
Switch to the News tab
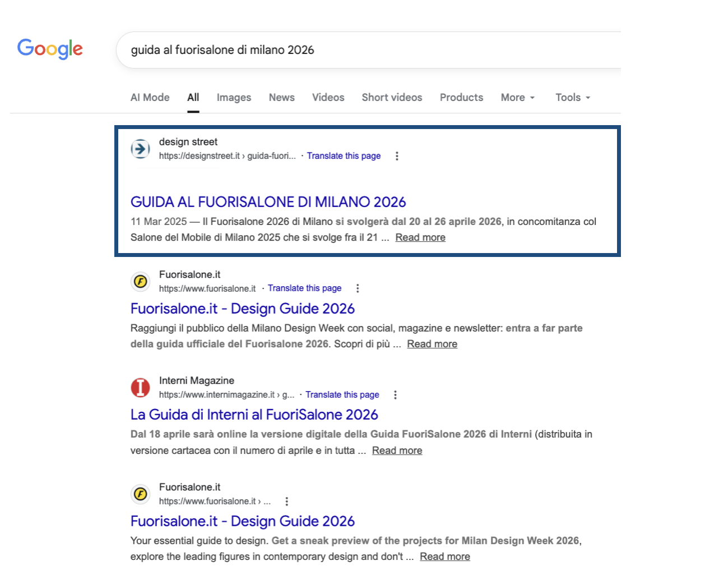(281, 98)
